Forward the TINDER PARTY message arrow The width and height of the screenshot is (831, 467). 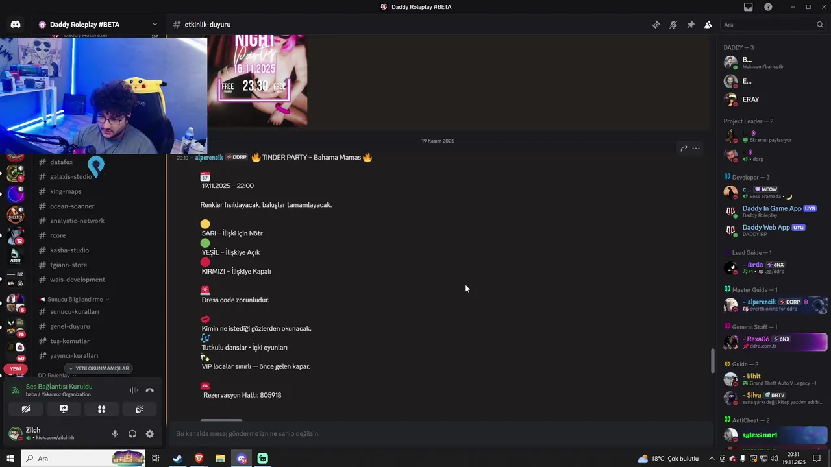click(x=684, y=149)
